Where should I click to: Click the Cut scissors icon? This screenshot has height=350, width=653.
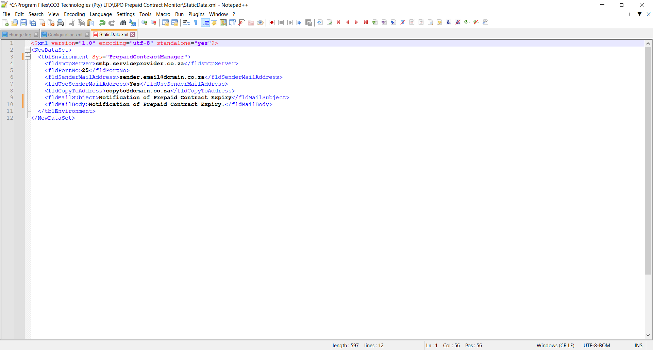[x=72, y=23]
